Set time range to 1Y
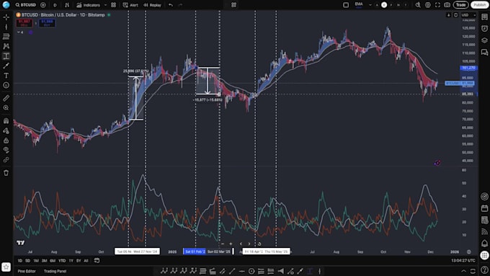This screenshot has width=490, height=276. pyautogui.click(x=71, y=261)
